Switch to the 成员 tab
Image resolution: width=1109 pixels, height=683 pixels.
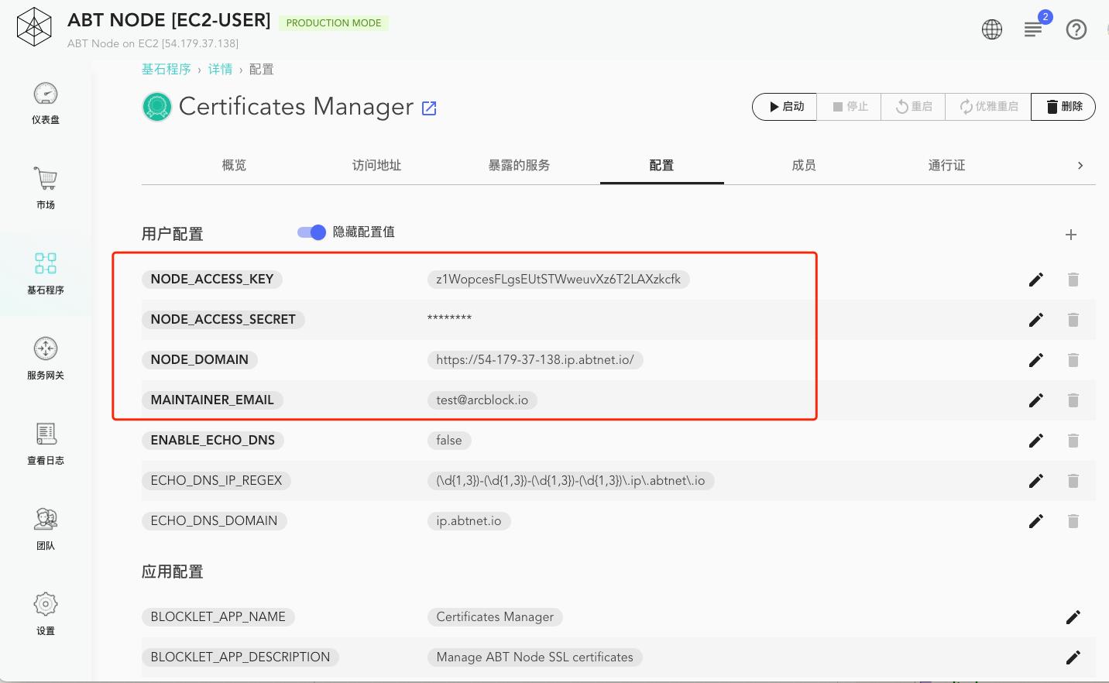tap(804, 165)
